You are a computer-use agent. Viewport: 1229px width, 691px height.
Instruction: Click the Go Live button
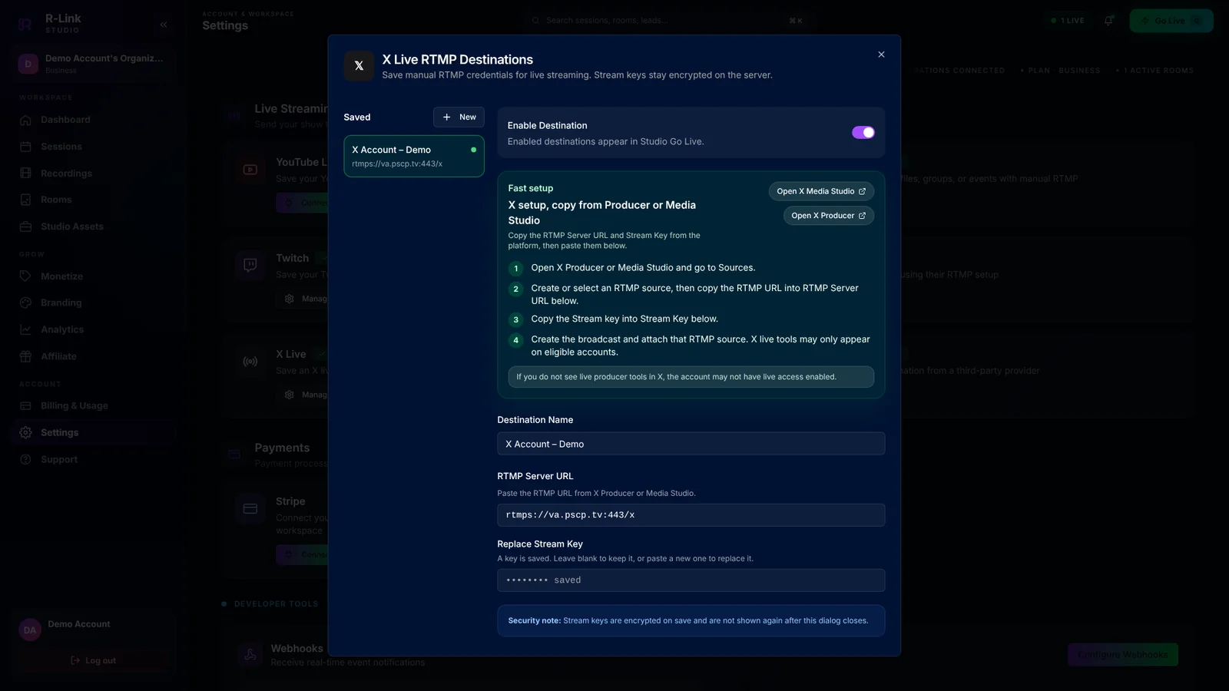(x=1171, y=21)
